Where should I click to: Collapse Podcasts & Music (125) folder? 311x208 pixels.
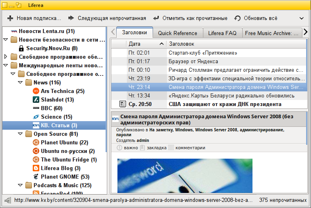20,185
